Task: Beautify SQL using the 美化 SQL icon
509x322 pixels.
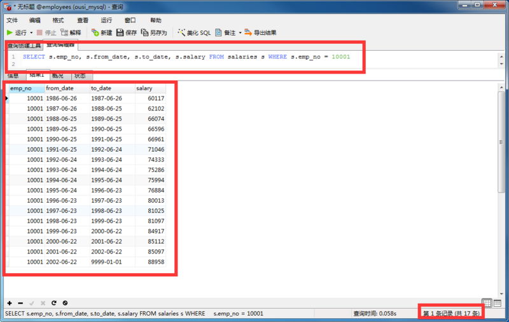Action: pos(182,32)
